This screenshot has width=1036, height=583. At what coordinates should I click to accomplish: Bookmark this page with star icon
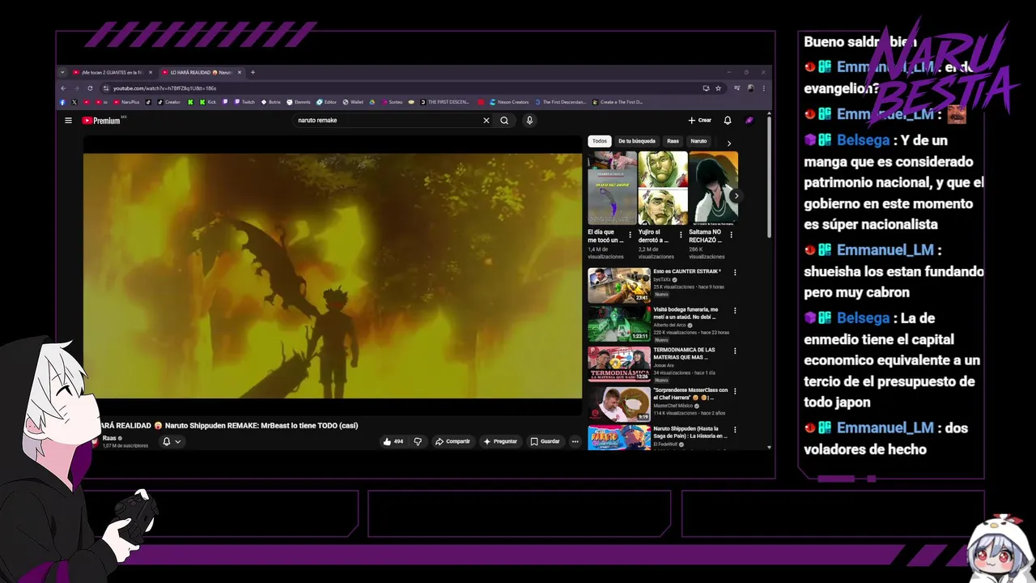pos(718,88)
